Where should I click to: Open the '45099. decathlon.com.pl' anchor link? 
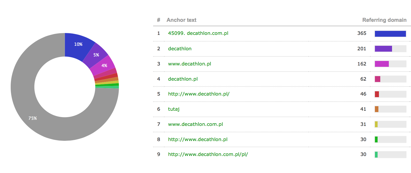click(198, 33)
